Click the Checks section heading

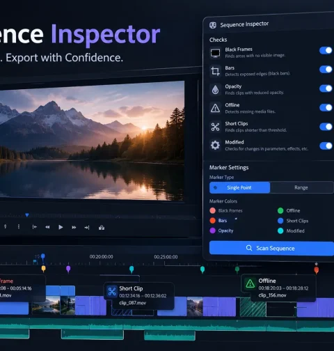click(218, 40)
